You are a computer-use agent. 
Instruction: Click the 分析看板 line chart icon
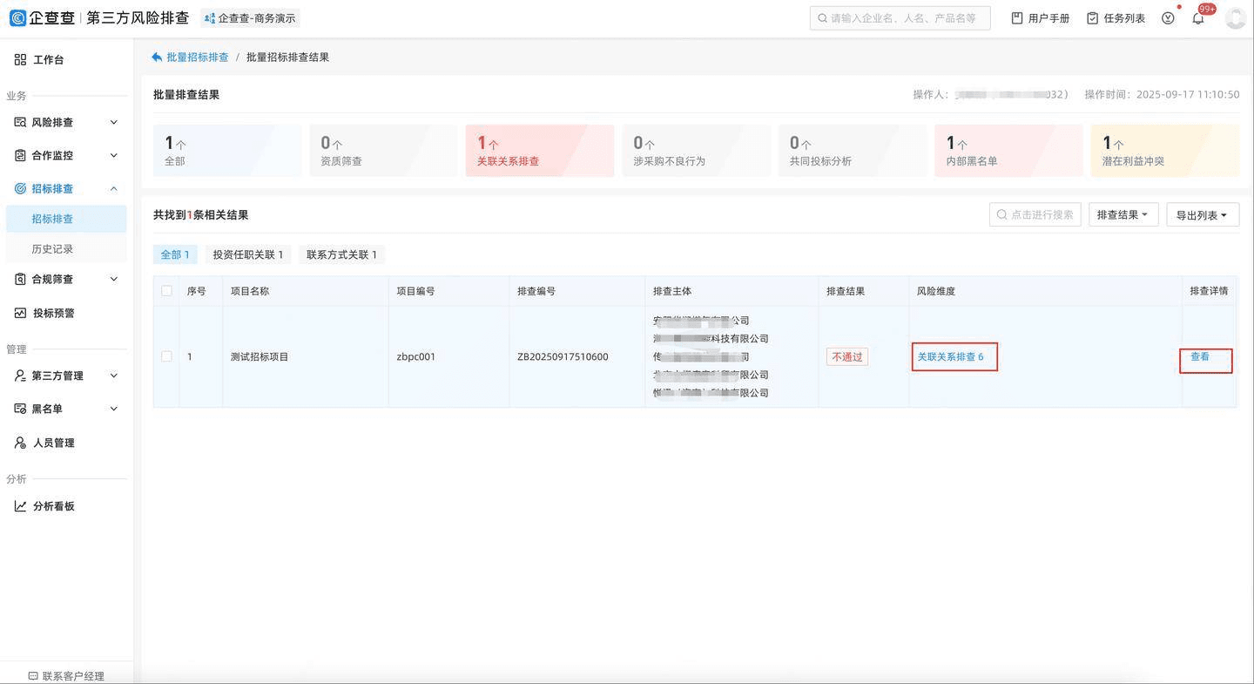20,506
